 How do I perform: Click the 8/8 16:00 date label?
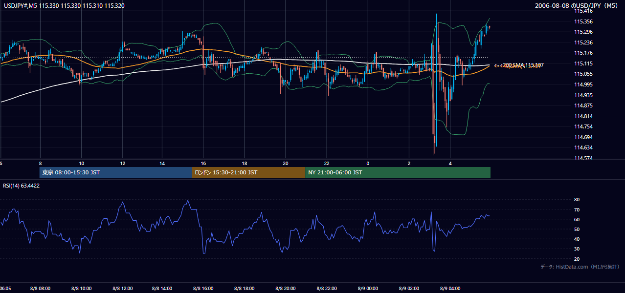tap(204, 289)
